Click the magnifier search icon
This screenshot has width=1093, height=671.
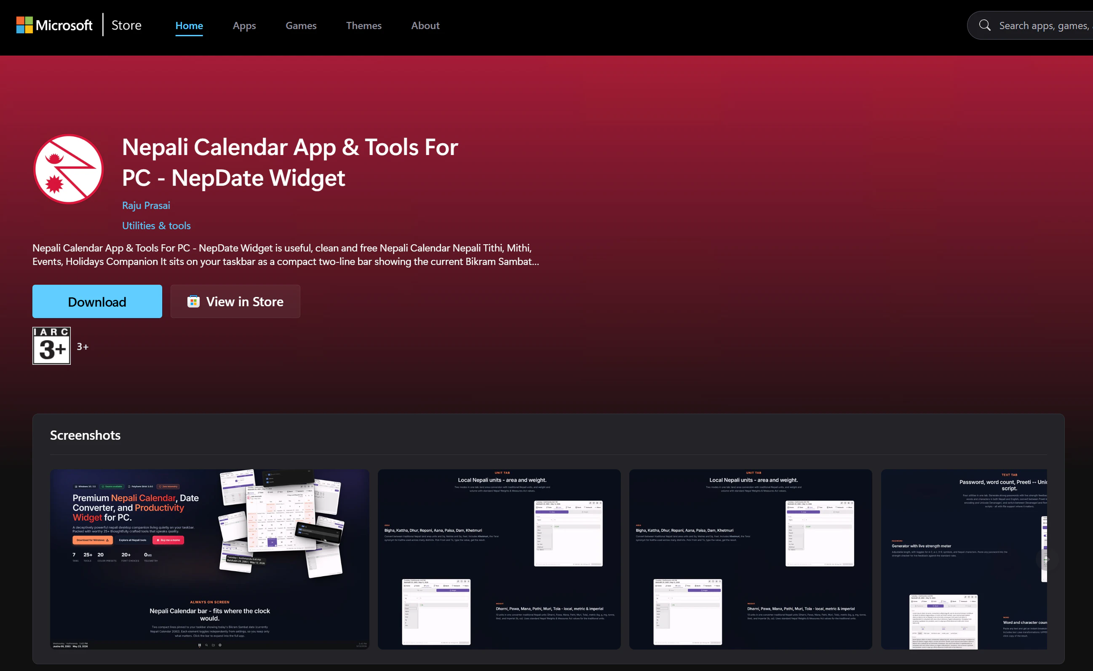[x=984, y=25]
